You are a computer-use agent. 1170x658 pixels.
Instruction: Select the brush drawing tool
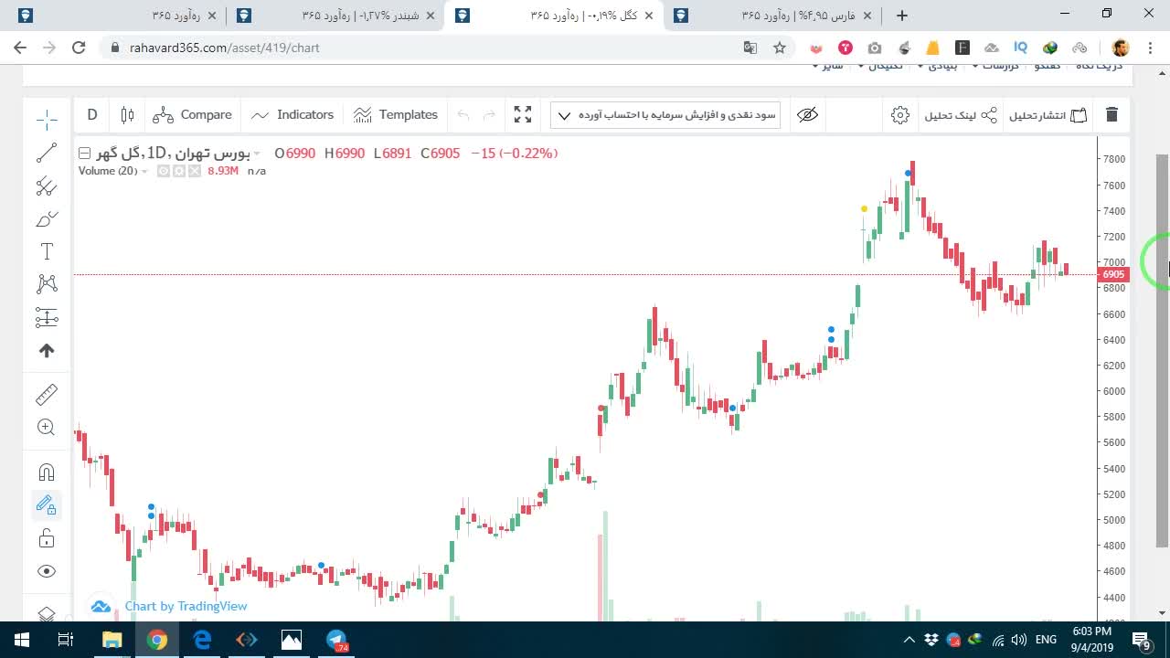click(x=47, y=219)
